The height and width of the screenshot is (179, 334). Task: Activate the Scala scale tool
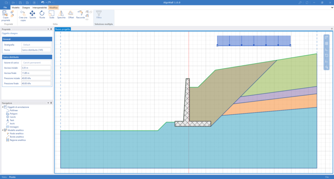tap(51, 15)
